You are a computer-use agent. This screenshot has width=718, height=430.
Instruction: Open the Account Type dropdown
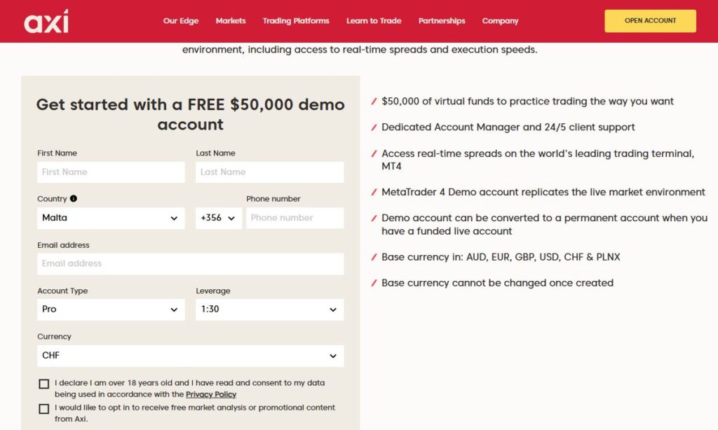click(x=111, y=310)
